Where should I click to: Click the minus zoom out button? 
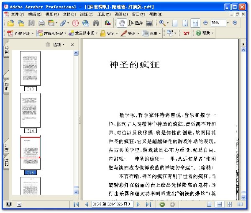[205, 23]
